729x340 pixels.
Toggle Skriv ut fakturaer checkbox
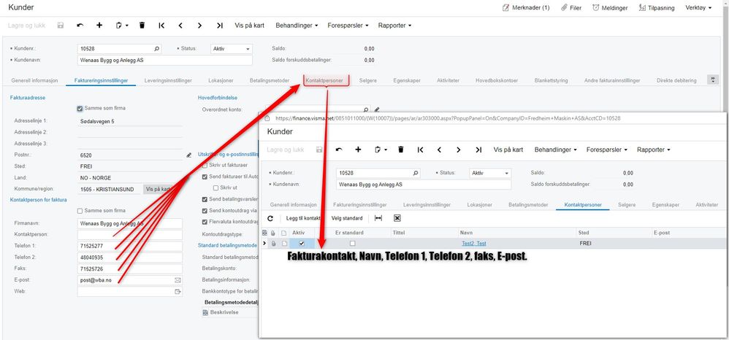[205, 166]
